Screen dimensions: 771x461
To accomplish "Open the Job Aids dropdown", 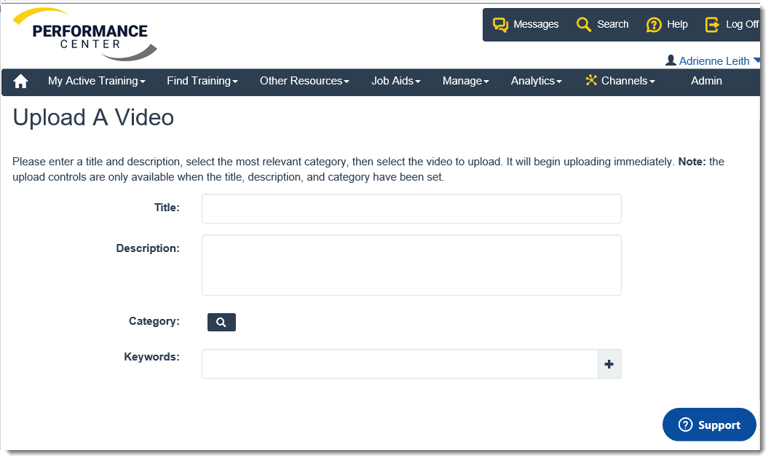I will point(396,81).
